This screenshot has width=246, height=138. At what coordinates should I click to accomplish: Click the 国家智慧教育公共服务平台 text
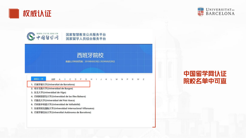point(86,34)
